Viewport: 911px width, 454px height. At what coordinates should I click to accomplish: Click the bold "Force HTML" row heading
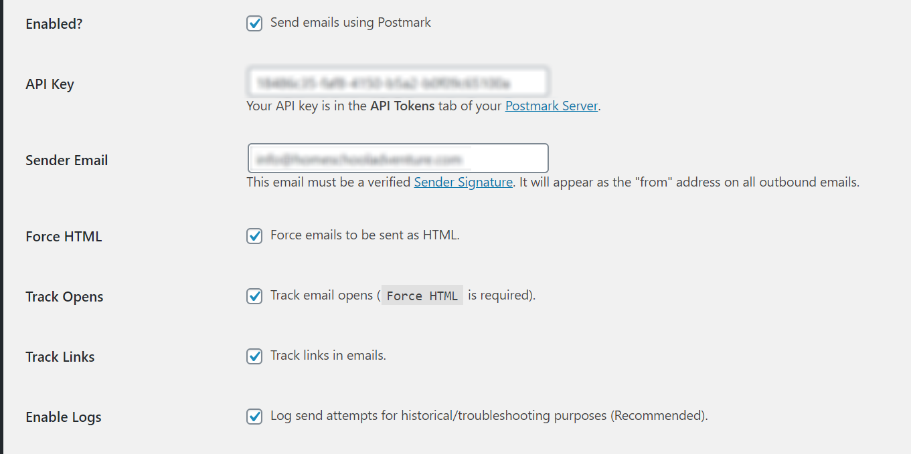pos(64,237)
